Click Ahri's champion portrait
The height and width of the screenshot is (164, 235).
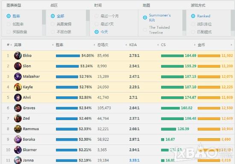click(18, 98)
